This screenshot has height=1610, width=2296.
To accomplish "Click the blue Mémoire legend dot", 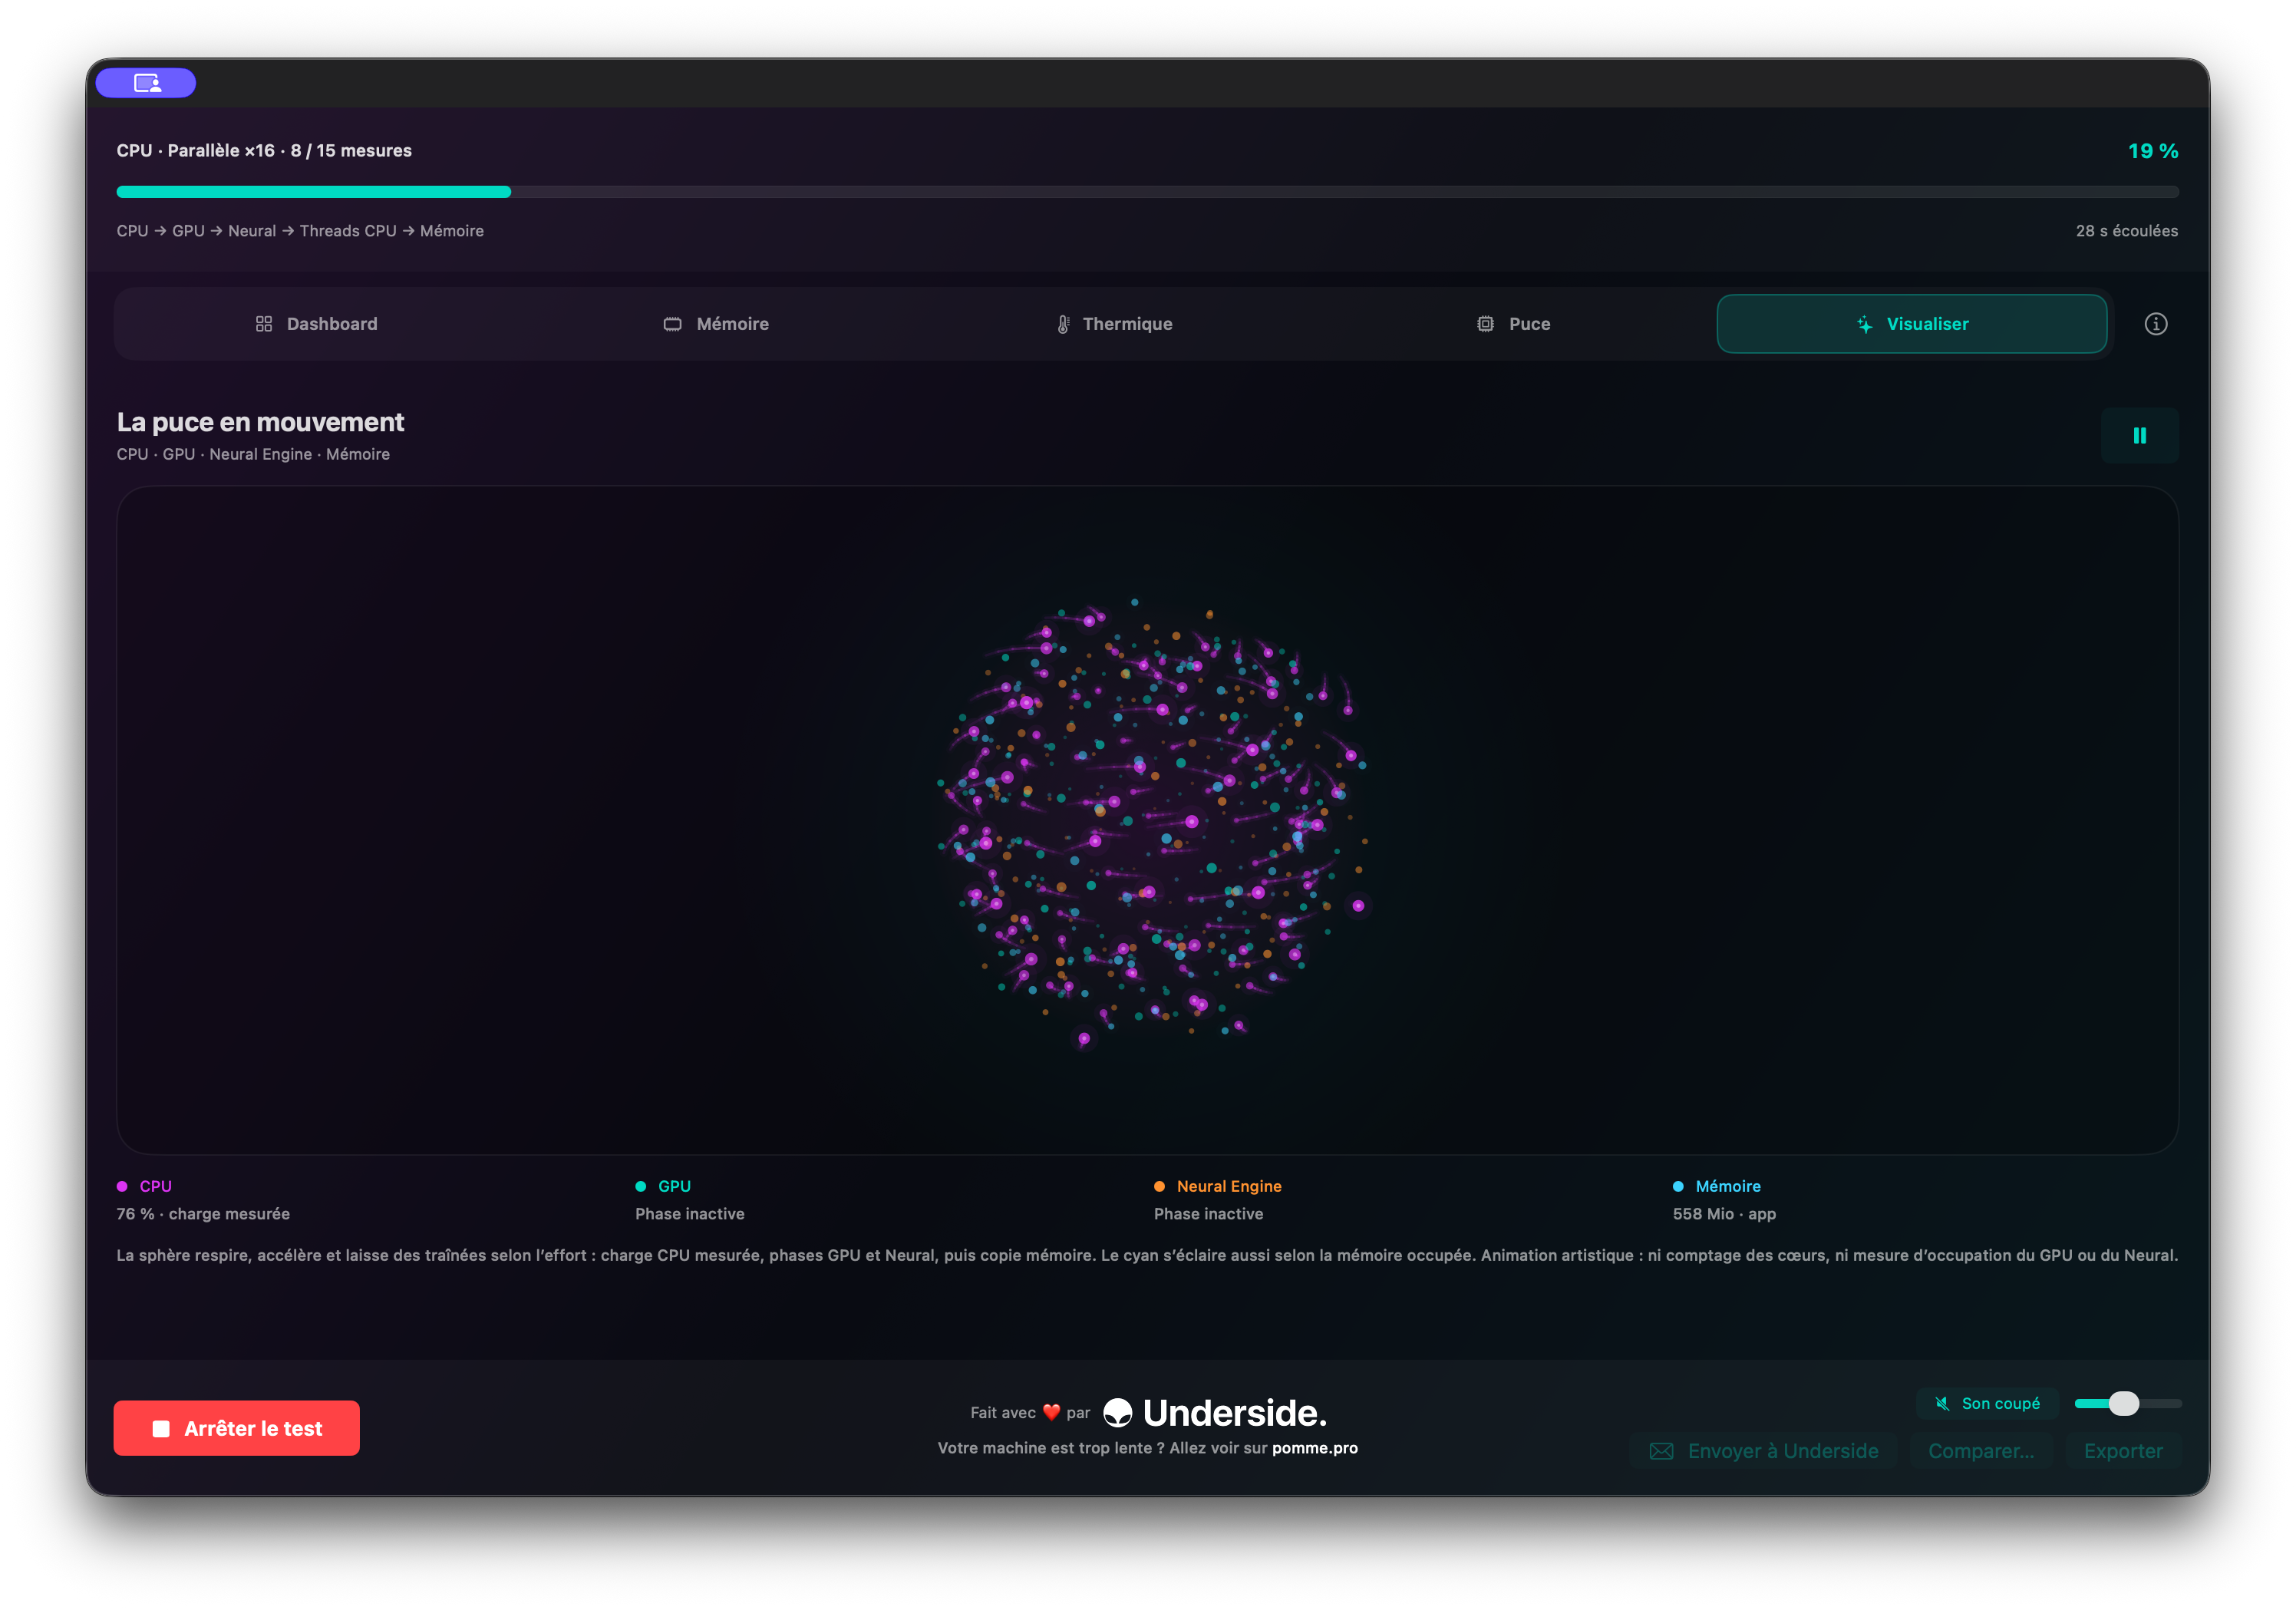I will pyautogui.click(x=1678, y=1186).
